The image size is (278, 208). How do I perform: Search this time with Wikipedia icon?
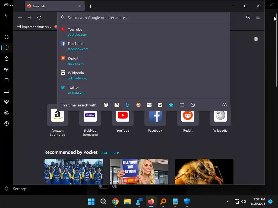tap(160, 105)
